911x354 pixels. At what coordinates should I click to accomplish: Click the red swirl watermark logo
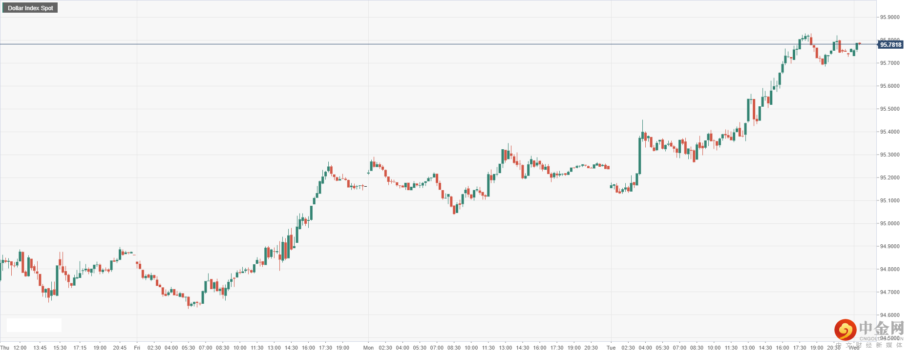pyautogui.click(x=845, y=330)
